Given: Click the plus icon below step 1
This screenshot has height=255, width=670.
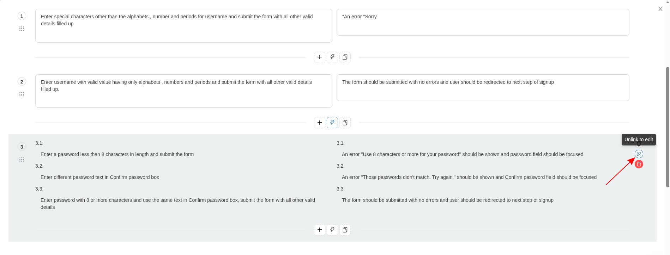Looking at the screenshot, I should 320,57.
